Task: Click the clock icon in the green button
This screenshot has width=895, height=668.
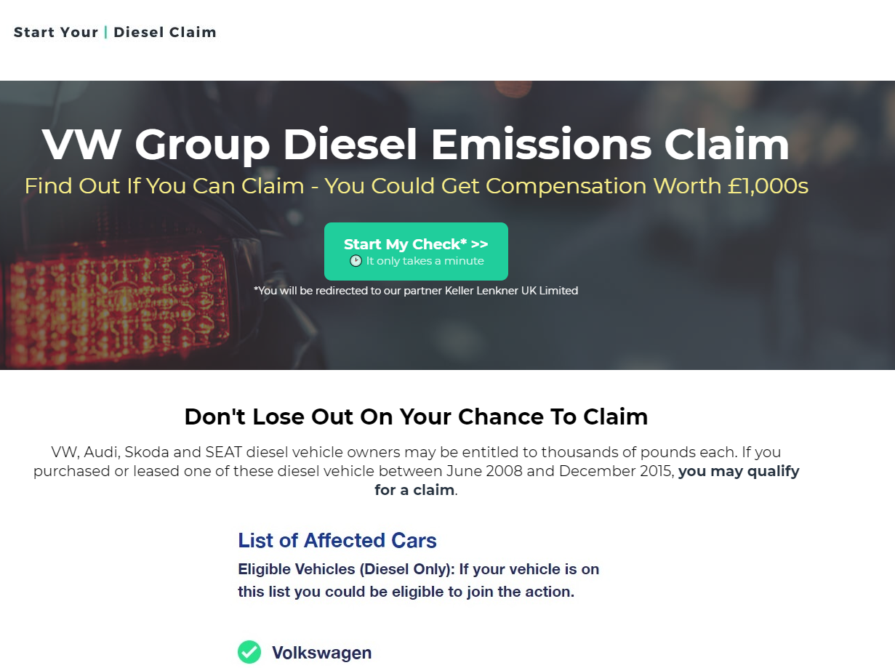Action: pyautogui.click(x=356, y=261)
